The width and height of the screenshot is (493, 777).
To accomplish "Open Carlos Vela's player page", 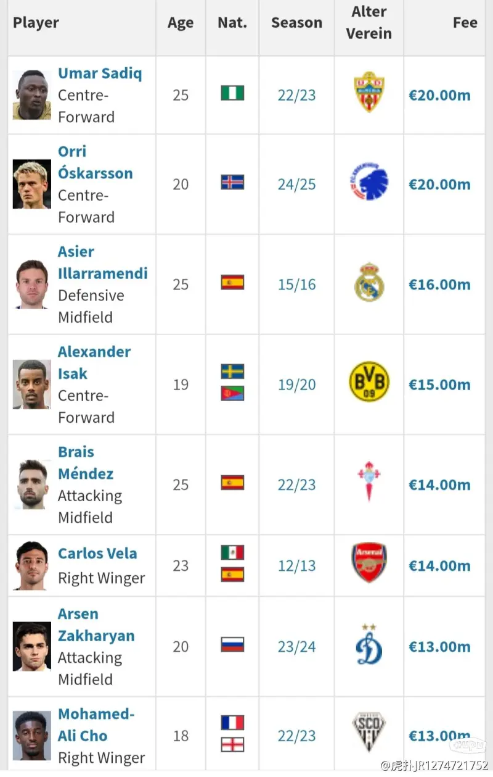I will click(97, 554).
